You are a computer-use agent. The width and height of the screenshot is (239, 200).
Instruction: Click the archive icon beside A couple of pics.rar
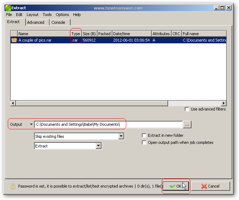[x=14, y=40]
